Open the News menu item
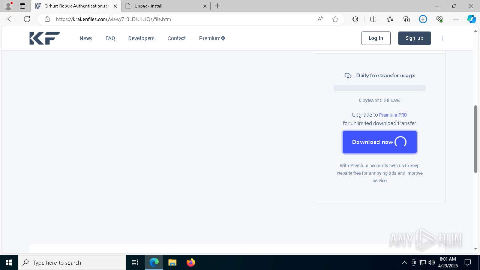 [86, 38]
